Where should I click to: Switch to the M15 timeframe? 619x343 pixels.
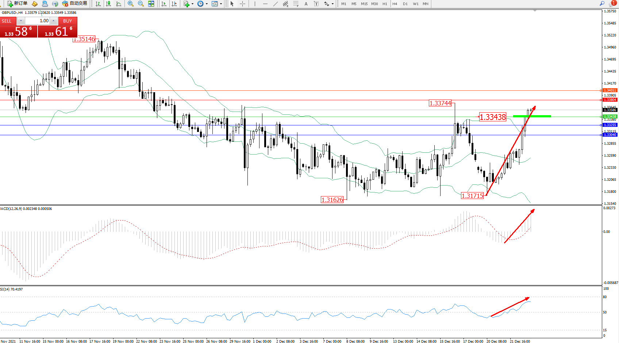click(x=364, y=4)
